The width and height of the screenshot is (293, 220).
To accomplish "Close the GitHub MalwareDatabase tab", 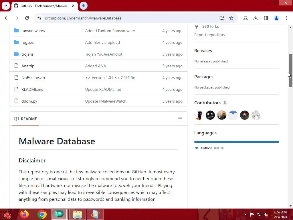I will (73, 6).
